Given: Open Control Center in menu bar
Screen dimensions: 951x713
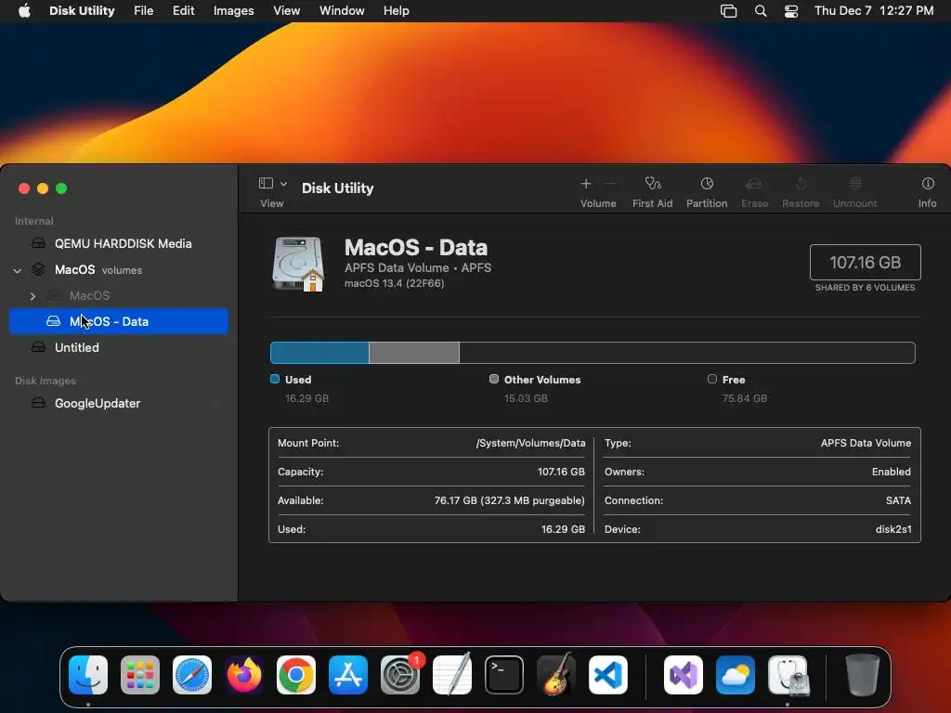Looking at the screenshot, I should coord(791,11).
